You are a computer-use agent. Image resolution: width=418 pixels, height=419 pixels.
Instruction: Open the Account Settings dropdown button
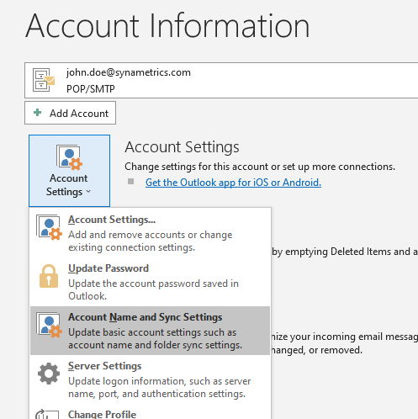tap(69, 171)
